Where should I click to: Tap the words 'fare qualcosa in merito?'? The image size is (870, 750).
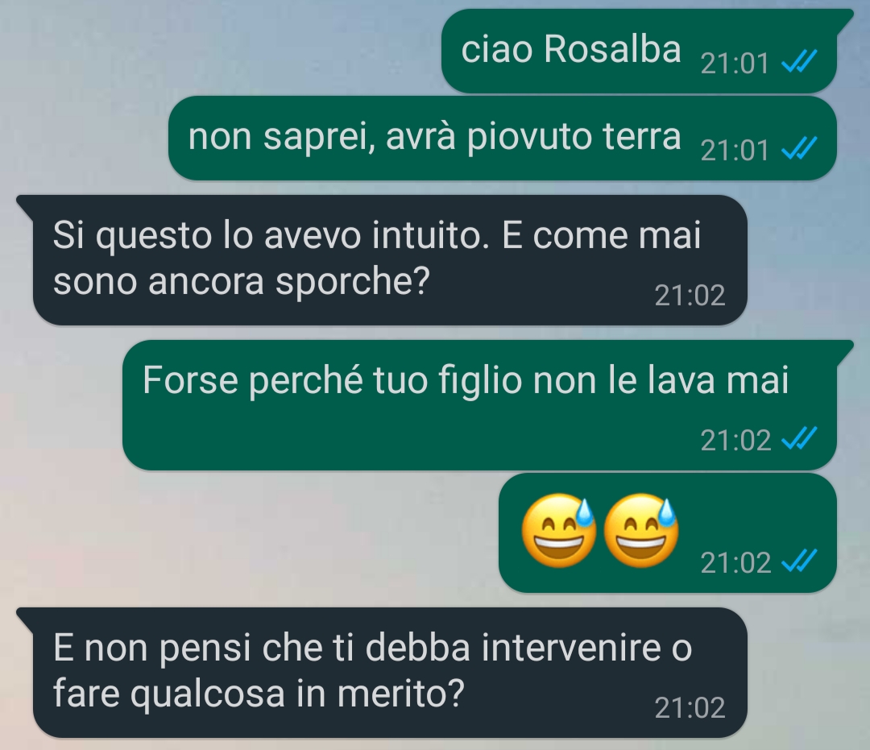click(259, 694)
